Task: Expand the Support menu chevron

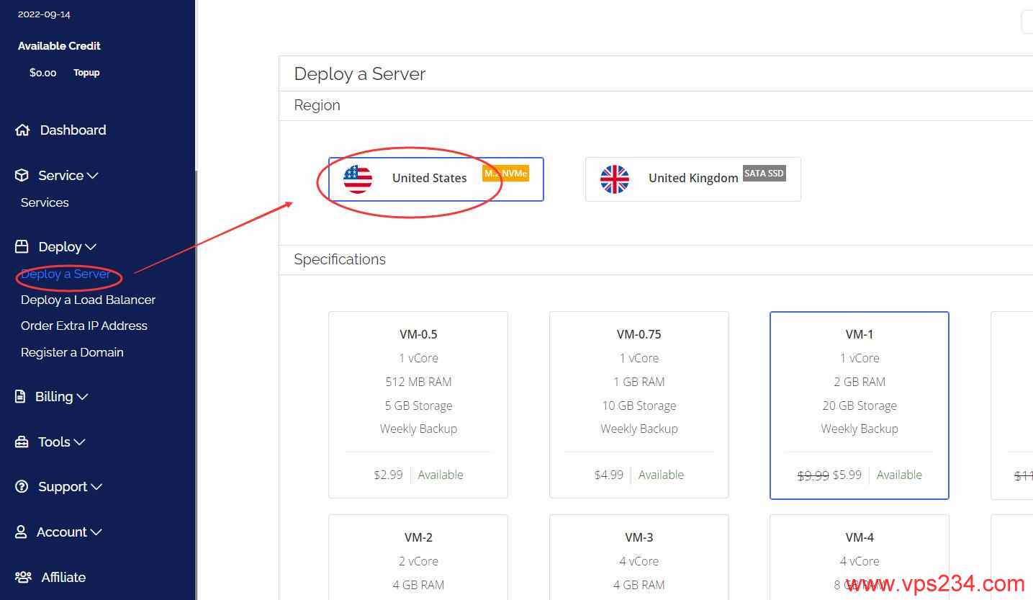Action: (x=96, y=487)
